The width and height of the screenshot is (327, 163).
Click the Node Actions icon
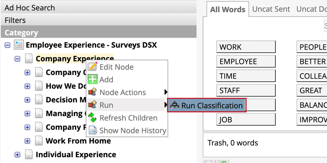coord(92,92)
